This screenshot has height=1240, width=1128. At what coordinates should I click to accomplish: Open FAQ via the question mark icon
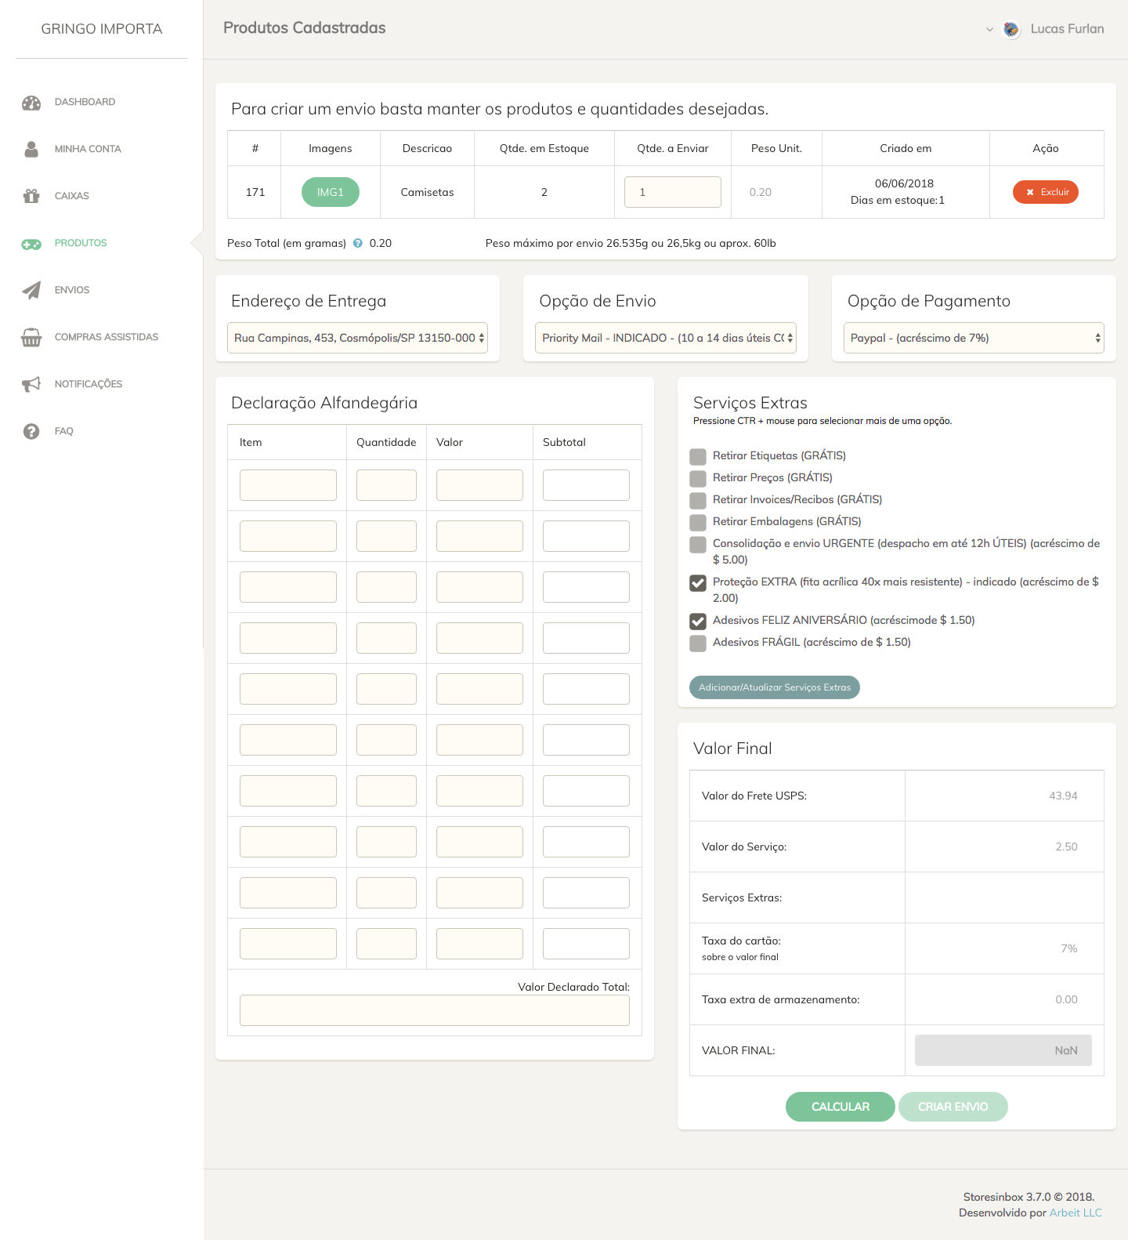[x=31, y=431]
